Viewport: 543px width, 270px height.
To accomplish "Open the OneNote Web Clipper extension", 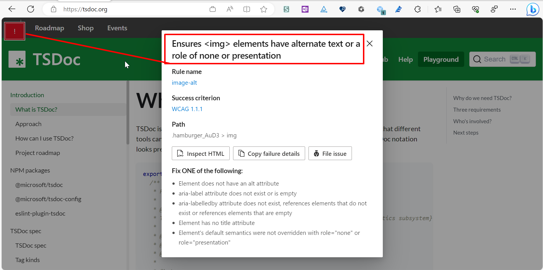I will pos(305,9).
